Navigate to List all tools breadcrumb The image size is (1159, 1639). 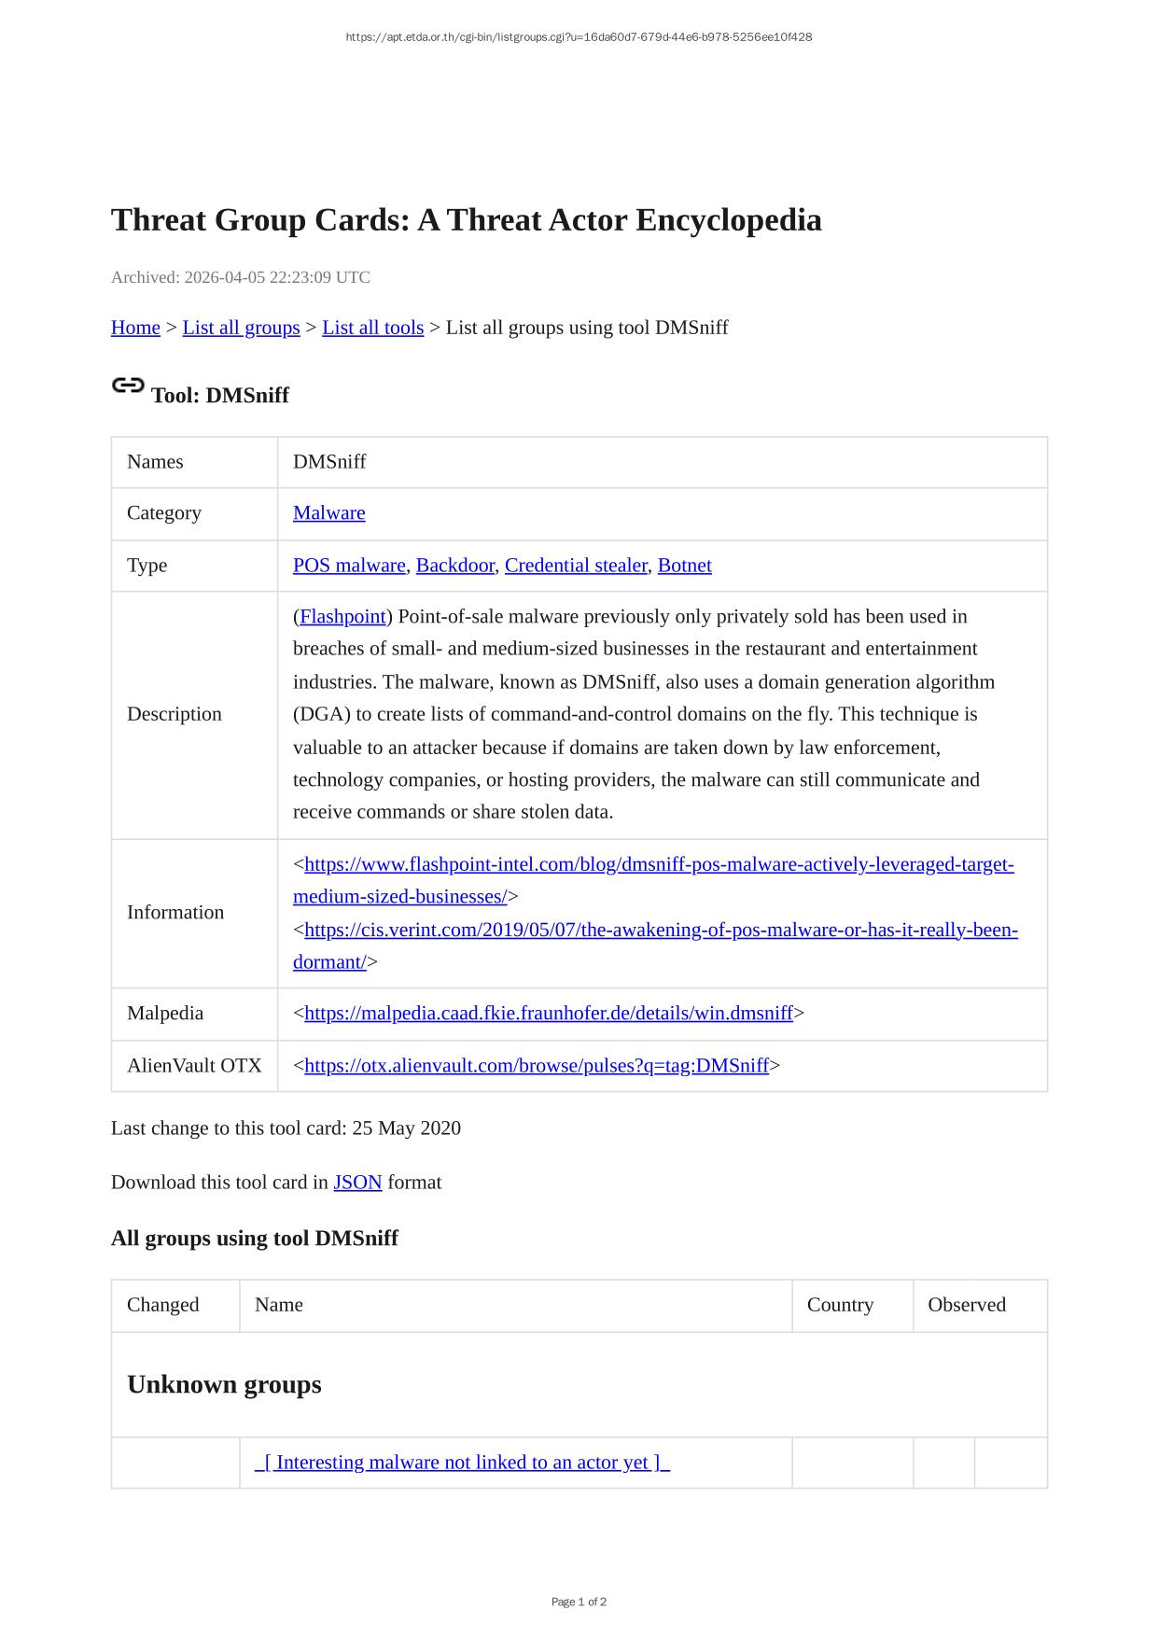(x=372, y=328)
